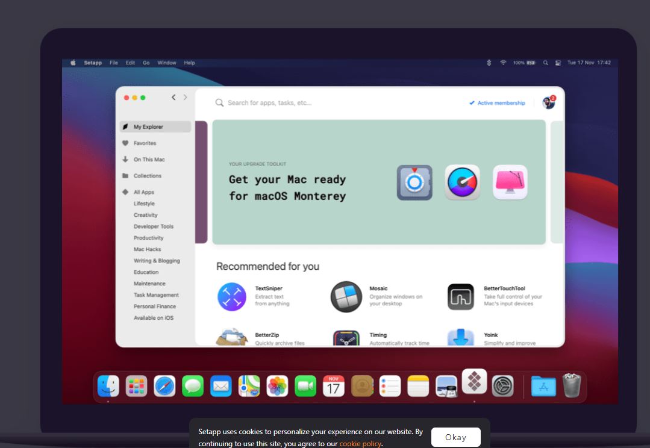Screen dimensions: 650x448
Task: Click the BetterZip app icon
Action: pyautogui.click(x=232, y=337)
